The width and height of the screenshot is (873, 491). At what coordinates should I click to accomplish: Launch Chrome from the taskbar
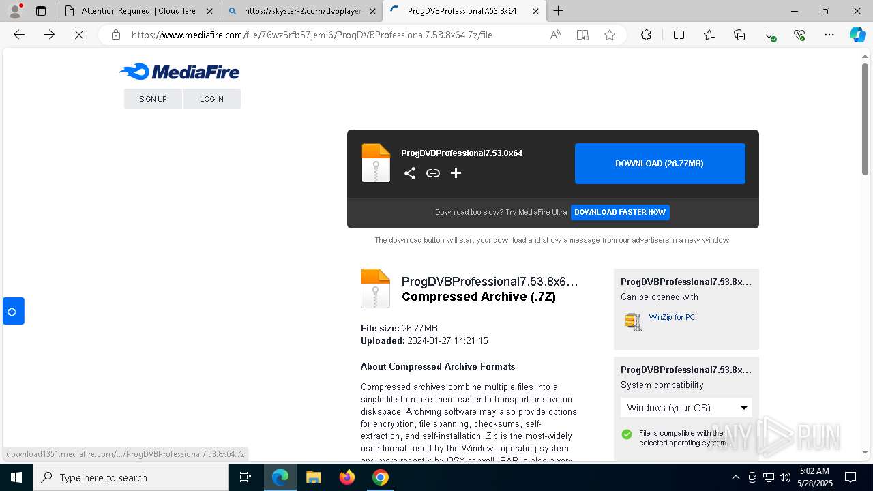pos(381,477)
